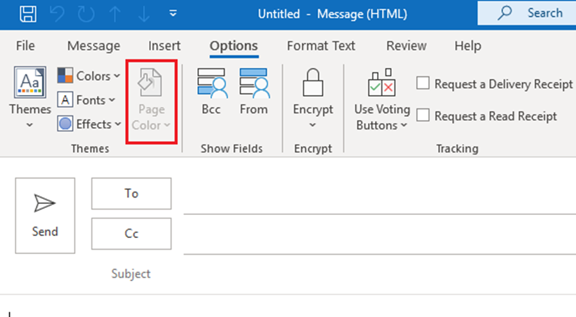576x317 pixels.
Task: Enable Request a Read Receipt
Action: point(423,116)
